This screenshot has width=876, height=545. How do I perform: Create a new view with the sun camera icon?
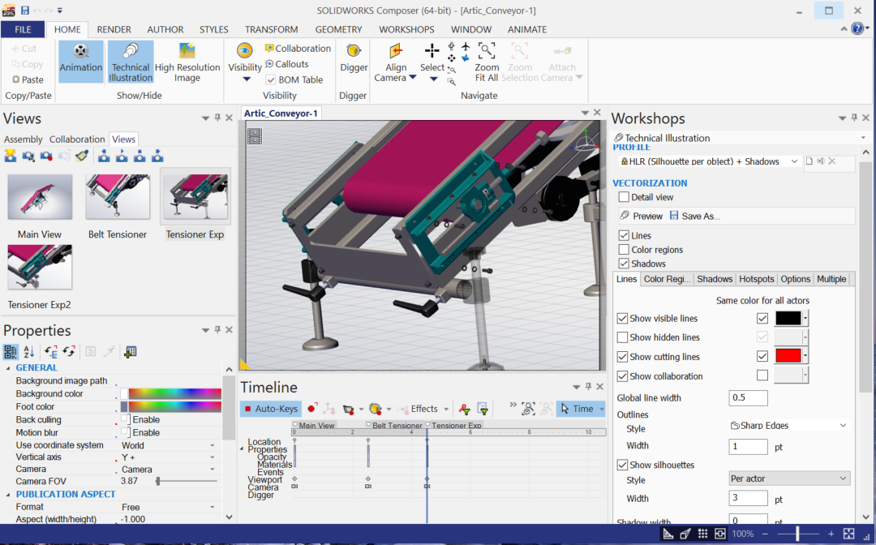pyautogui.click(x=11, y=157)
